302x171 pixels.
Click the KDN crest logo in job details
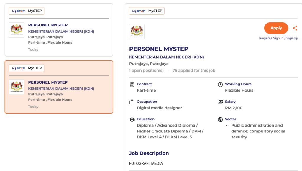tap(137, 31)
